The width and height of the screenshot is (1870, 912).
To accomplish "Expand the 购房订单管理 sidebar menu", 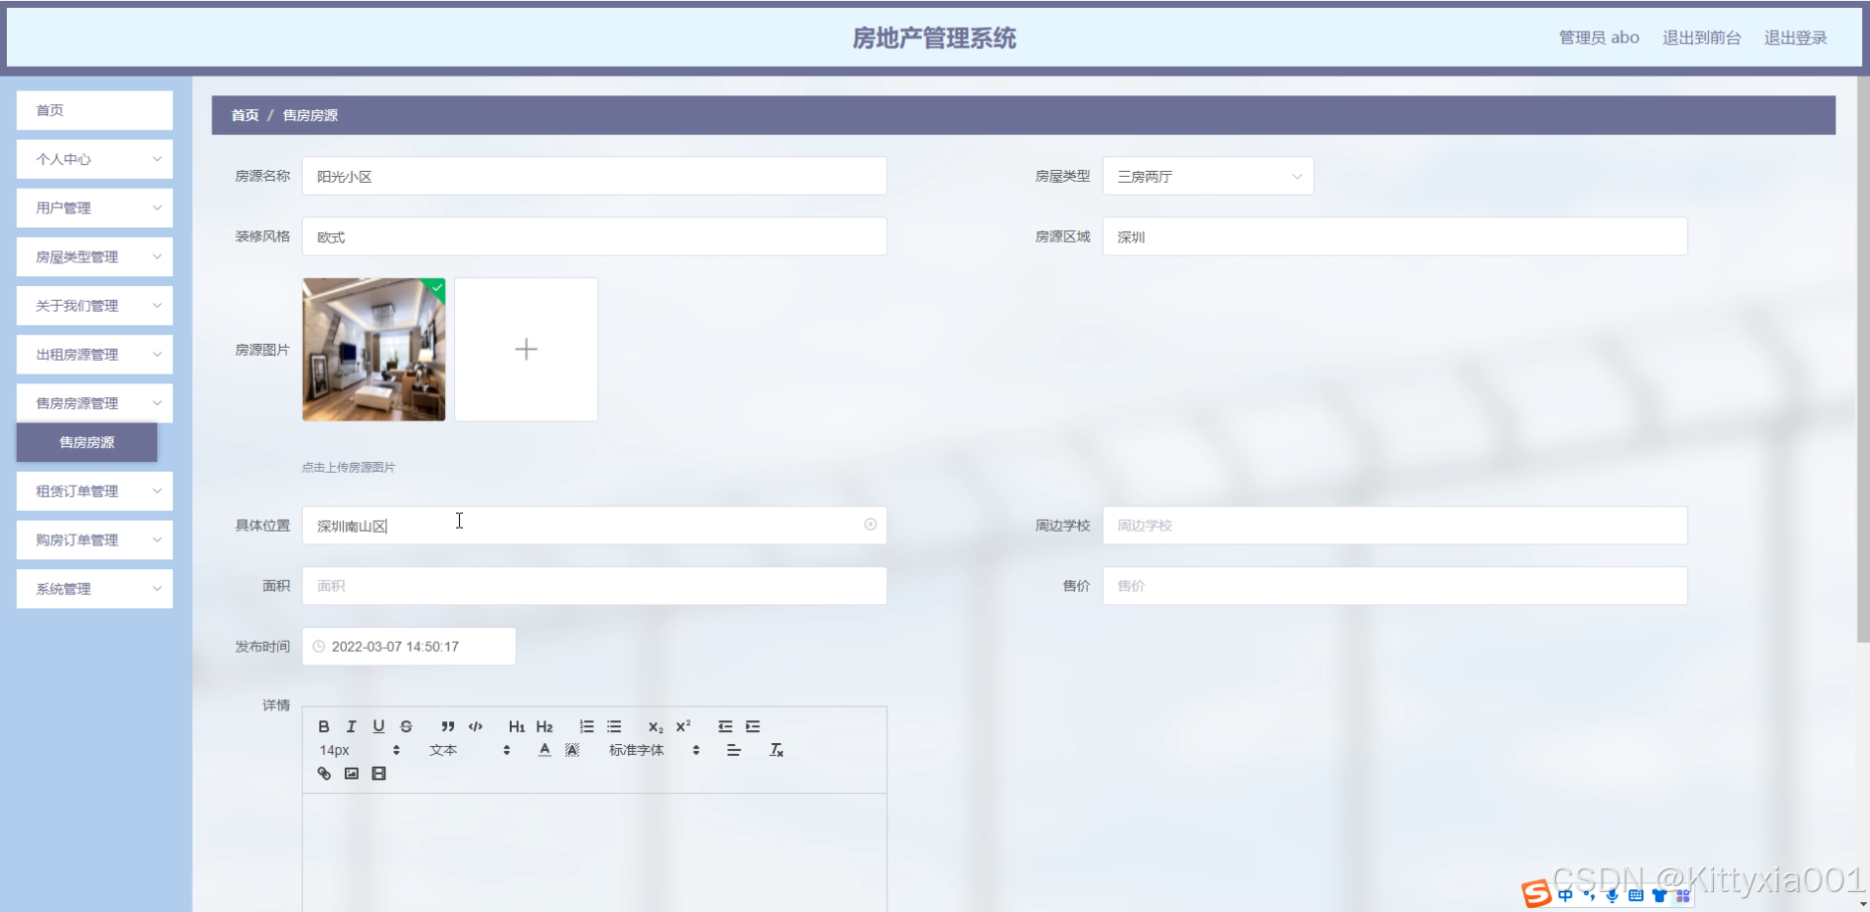I will tap(94, 539).
